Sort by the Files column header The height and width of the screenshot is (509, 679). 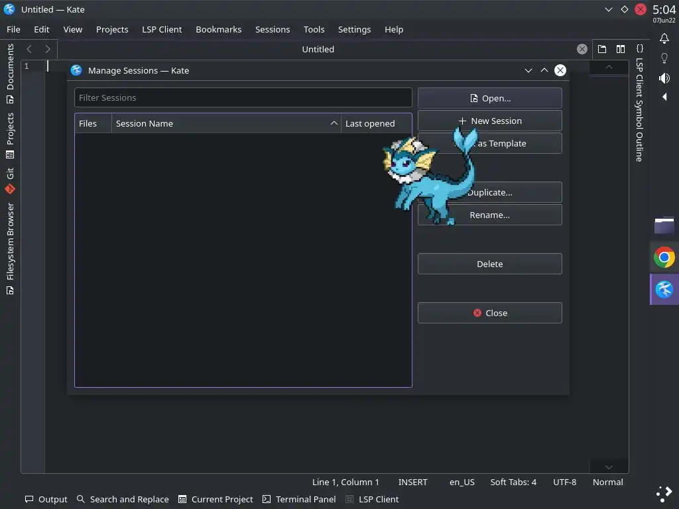click(93, 123)
